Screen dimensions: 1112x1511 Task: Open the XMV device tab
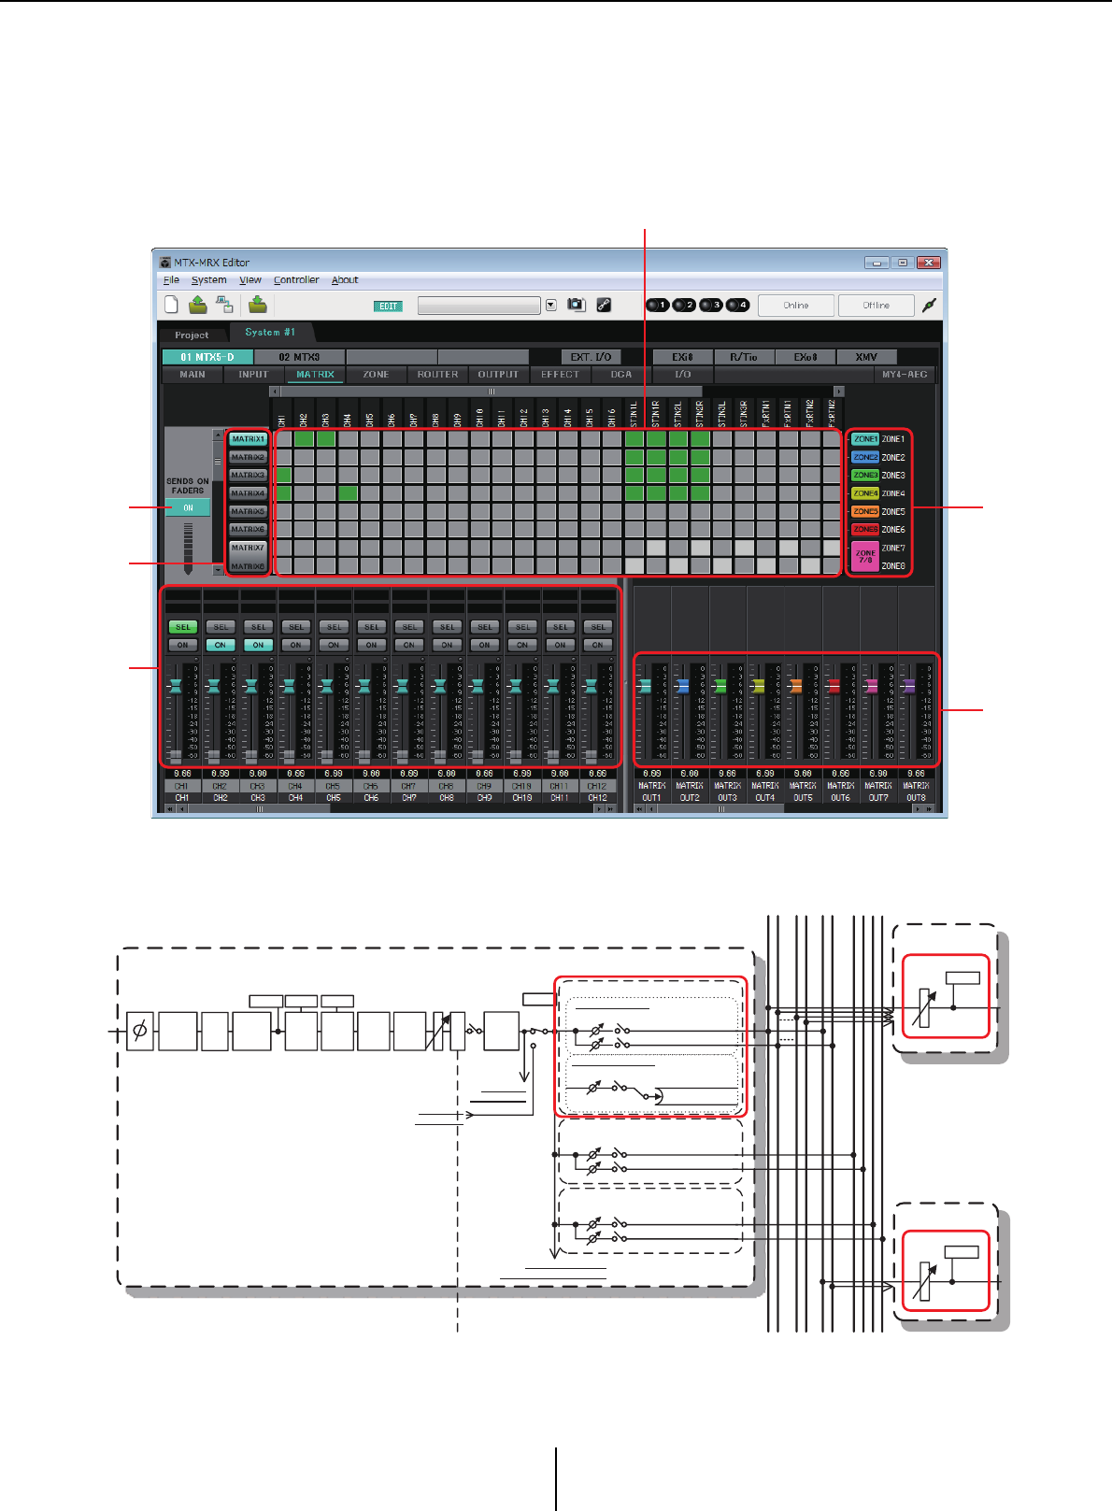click(x=866, y=357)
